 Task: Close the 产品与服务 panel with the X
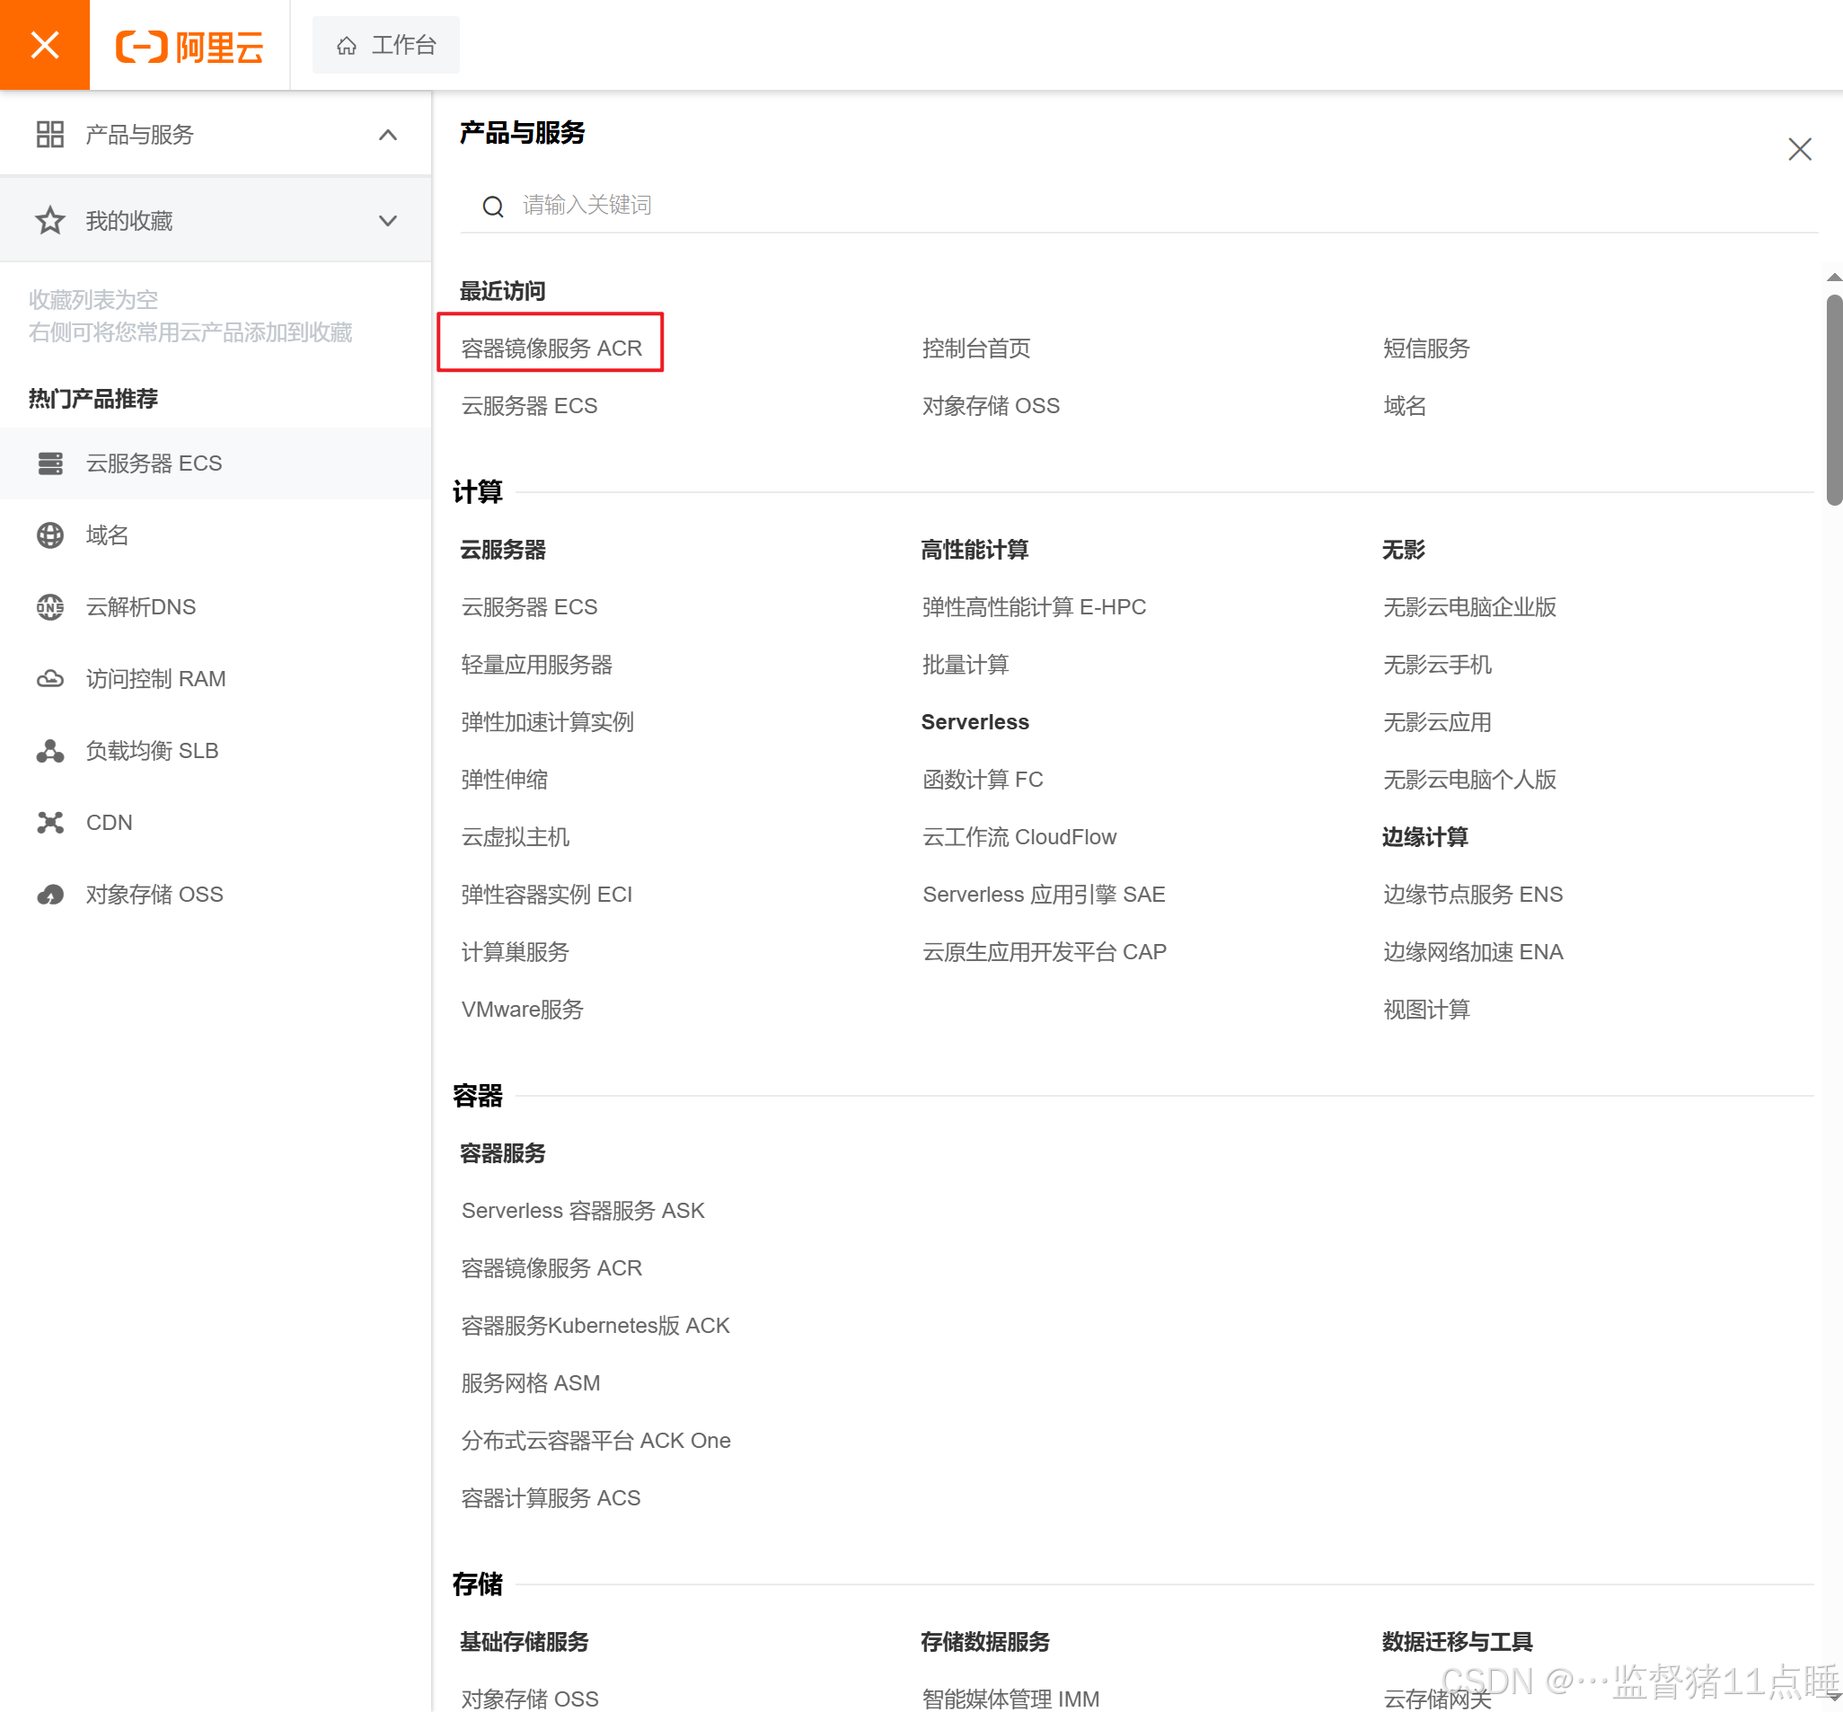(1800, 148)
